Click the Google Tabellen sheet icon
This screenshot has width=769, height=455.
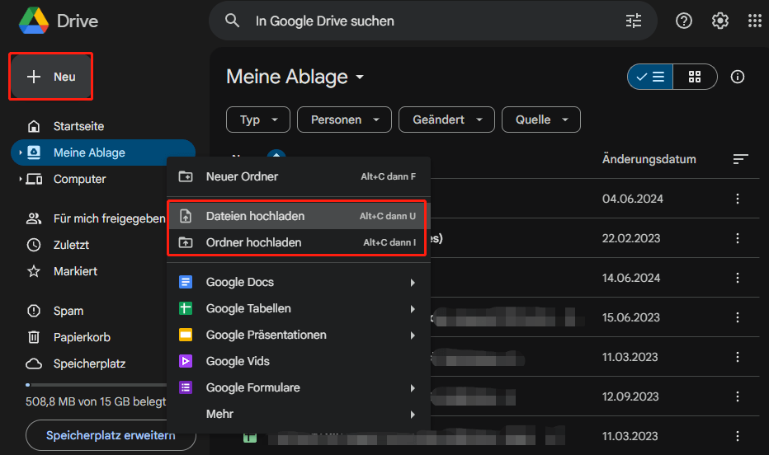186,308
